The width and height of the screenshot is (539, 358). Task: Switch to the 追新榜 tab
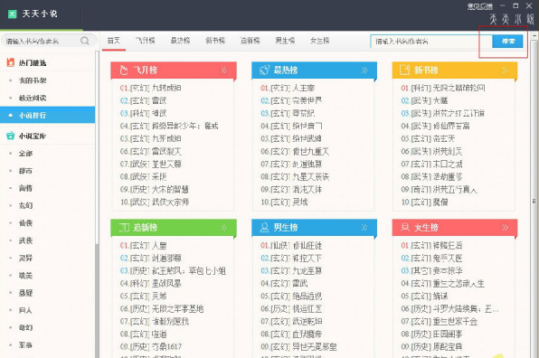(x=250, y=41)
